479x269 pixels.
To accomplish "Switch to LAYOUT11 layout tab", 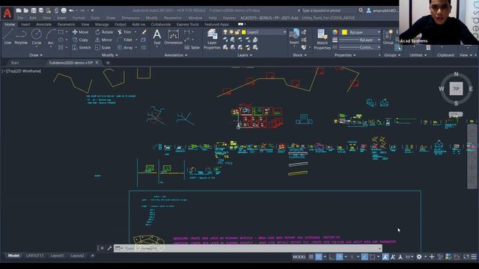I will click(x=35, y=256).
